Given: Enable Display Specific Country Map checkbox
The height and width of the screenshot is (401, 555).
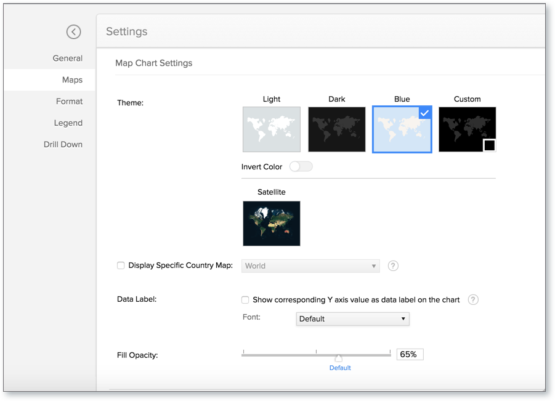Looking at the screenshot, I should 121,265.
